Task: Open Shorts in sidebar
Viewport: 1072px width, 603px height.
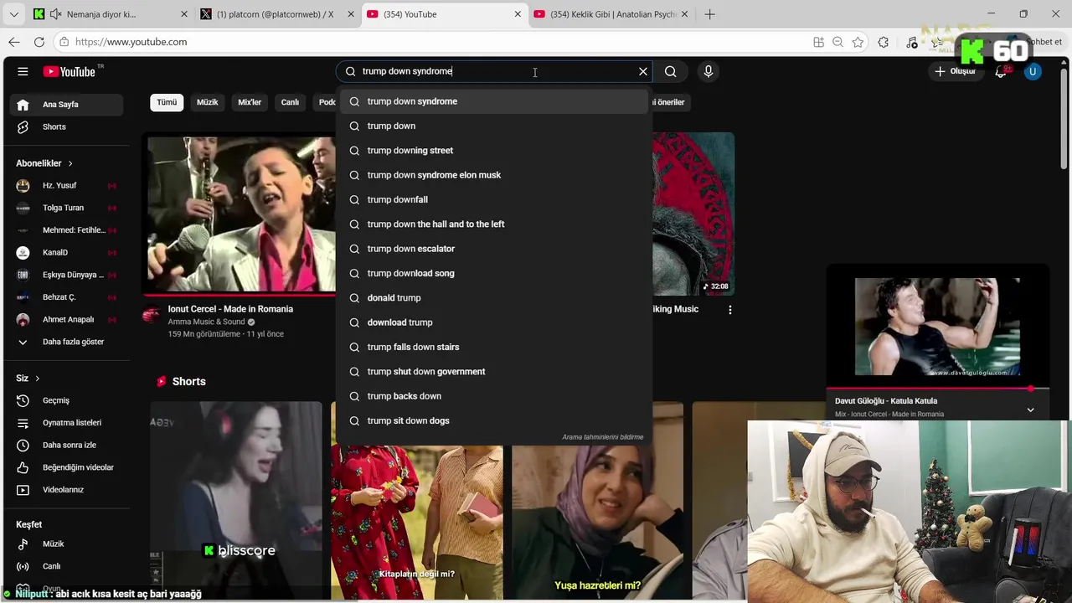Action: (x=67, y=127)
